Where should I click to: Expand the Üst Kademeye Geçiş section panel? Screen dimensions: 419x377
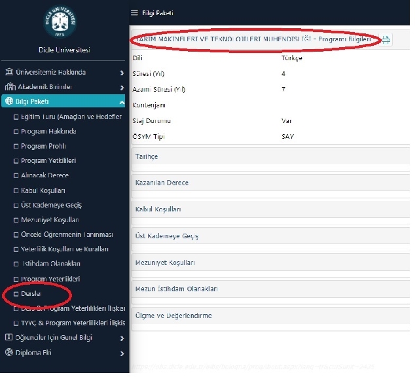coord(270,236)
